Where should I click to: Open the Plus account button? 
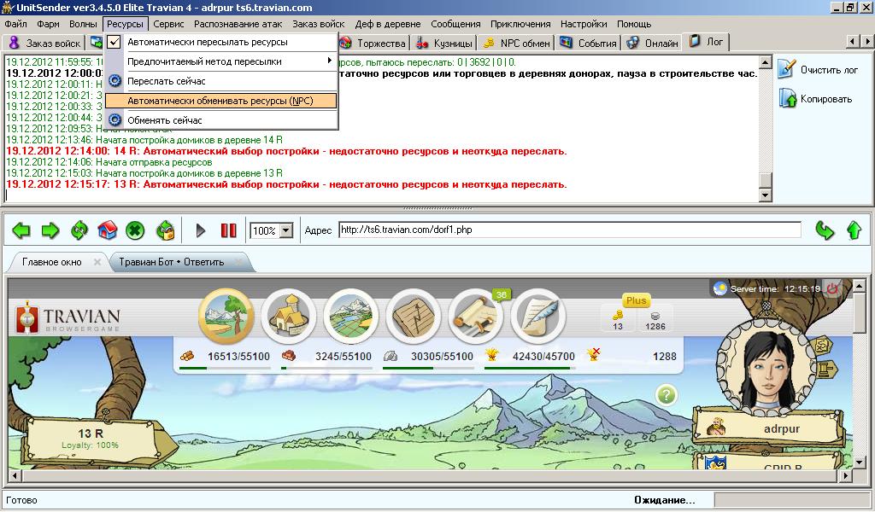point(636,300)
